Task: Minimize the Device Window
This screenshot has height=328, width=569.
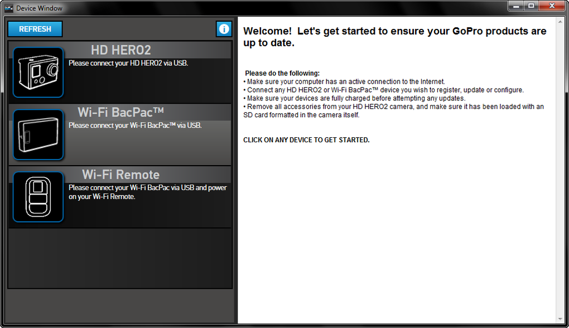Action: (x=515, y=6)
